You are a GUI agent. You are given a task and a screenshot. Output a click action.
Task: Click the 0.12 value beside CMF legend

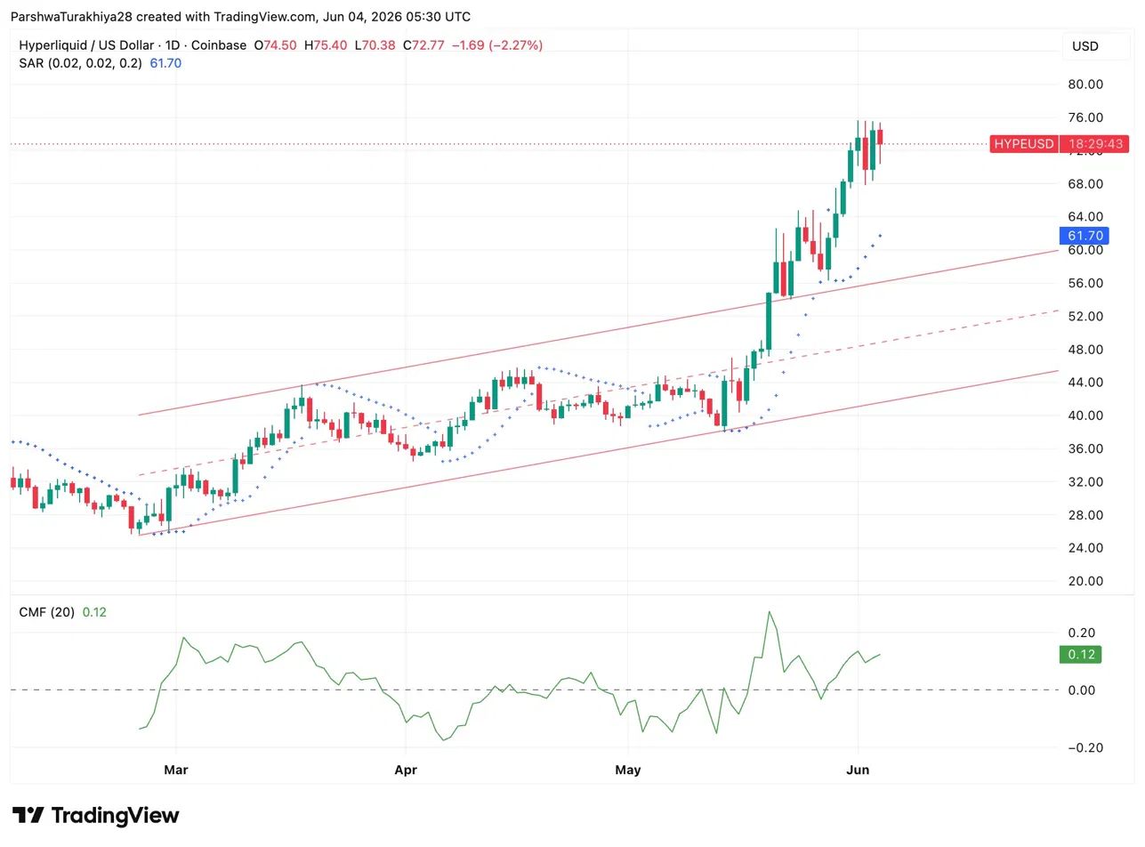pyautogui.click(x=94, y=612)
